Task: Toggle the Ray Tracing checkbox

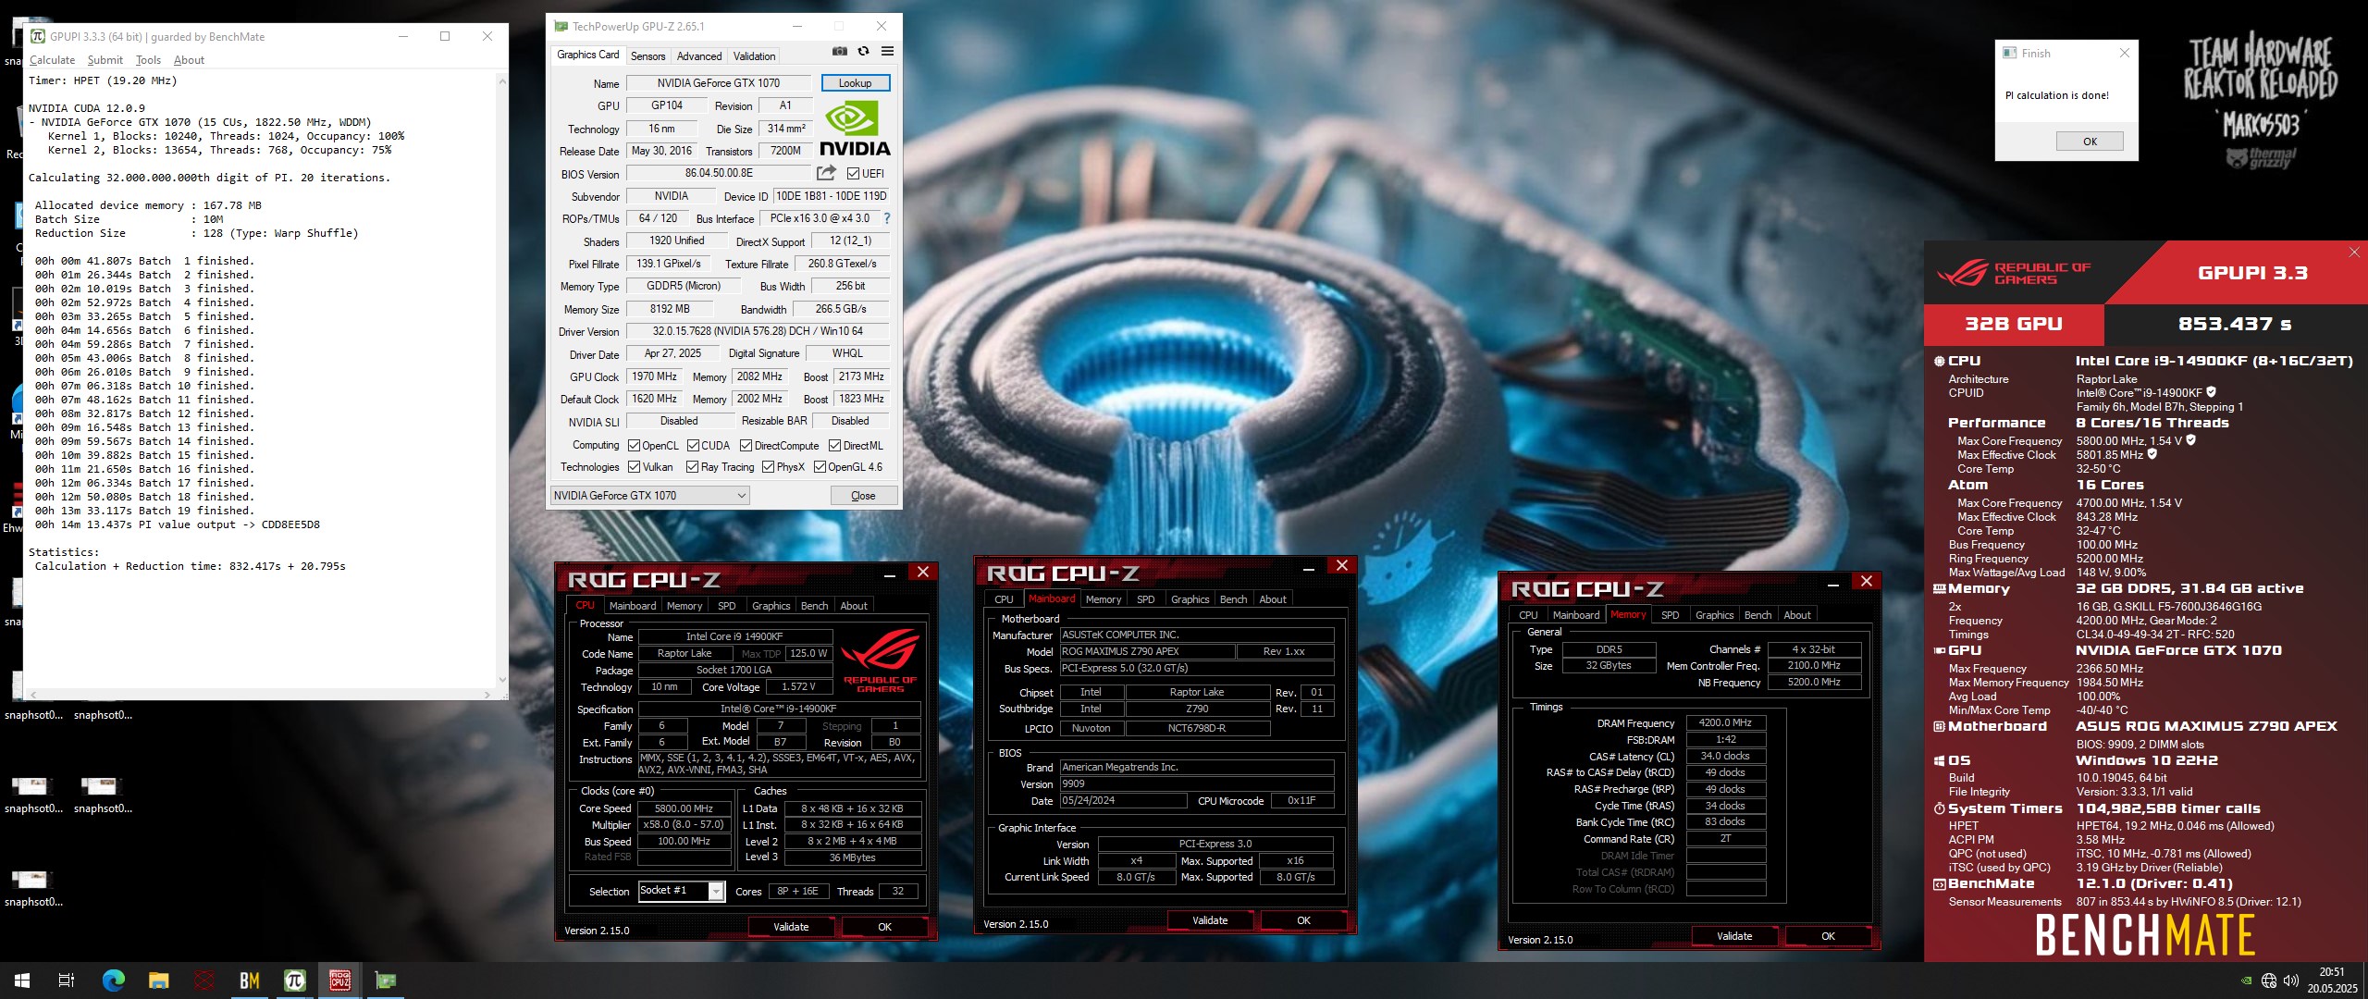Action: pos(692,467)
